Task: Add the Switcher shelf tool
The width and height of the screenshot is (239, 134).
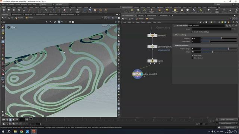Action: click(230, 10)
